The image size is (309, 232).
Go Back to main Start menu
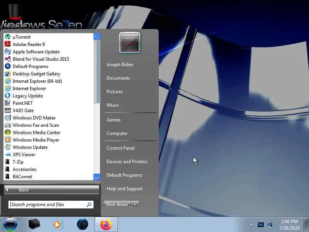(x=52, y=190)
